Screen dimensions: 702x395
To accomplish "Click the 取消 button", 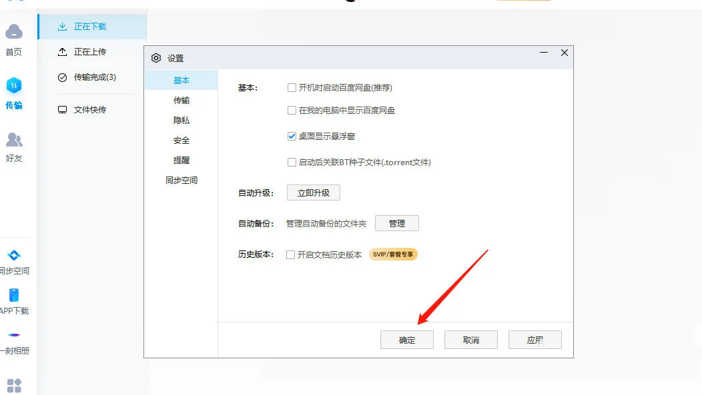I will coord(471,340).
